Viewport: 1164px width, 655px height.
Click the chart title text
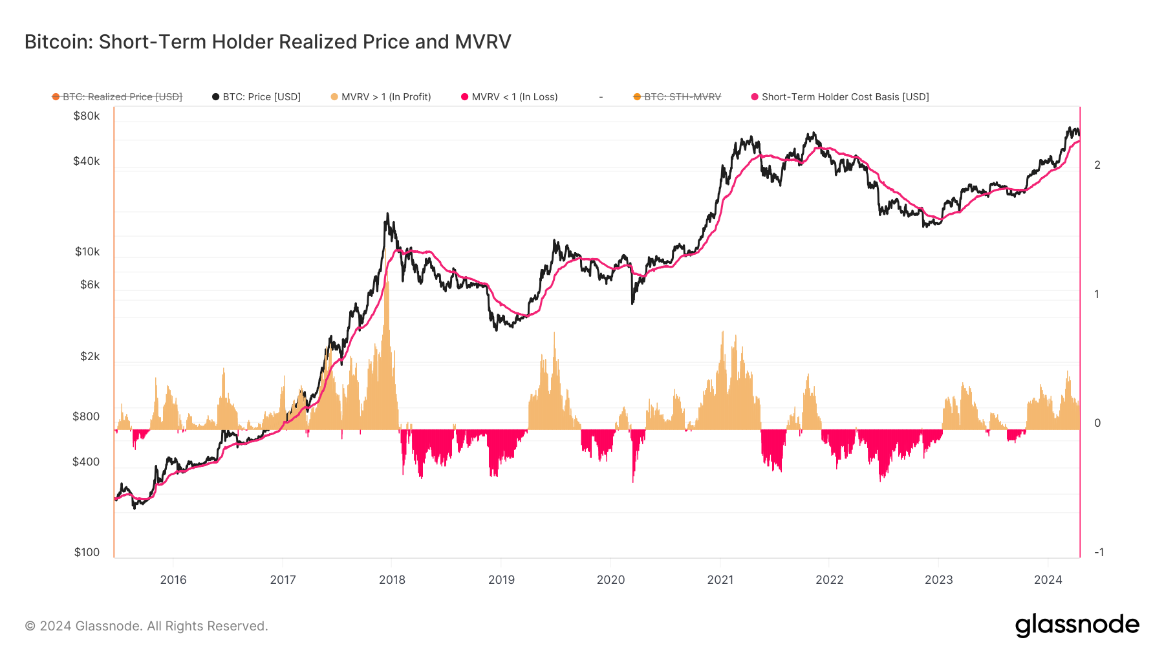pos(268,42)
